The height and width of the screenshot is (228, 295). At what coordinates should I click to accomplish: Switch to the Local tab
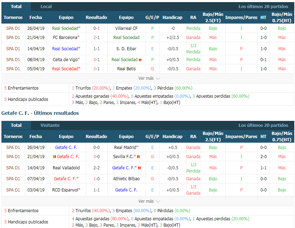point(46,7)
